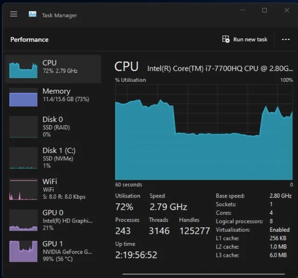Click the Memory mini graph thumbnail
The image size is (298, 278).
coord(23,97)
